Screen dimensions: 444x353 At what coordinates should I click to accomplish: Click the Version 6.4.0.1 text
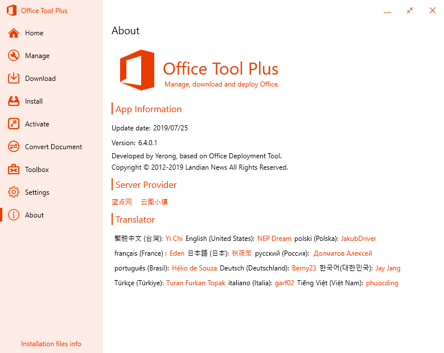(134, 142)
